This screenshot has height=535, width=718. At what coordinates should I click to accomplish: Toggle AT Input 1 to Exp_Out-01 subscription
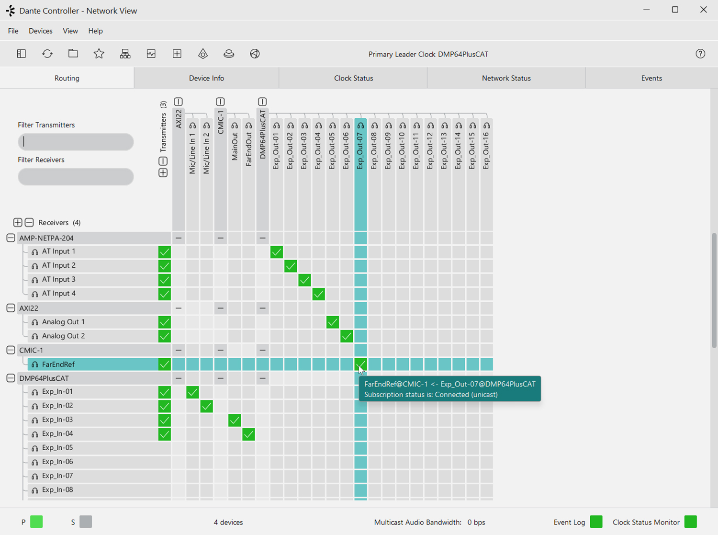point(277,252)
